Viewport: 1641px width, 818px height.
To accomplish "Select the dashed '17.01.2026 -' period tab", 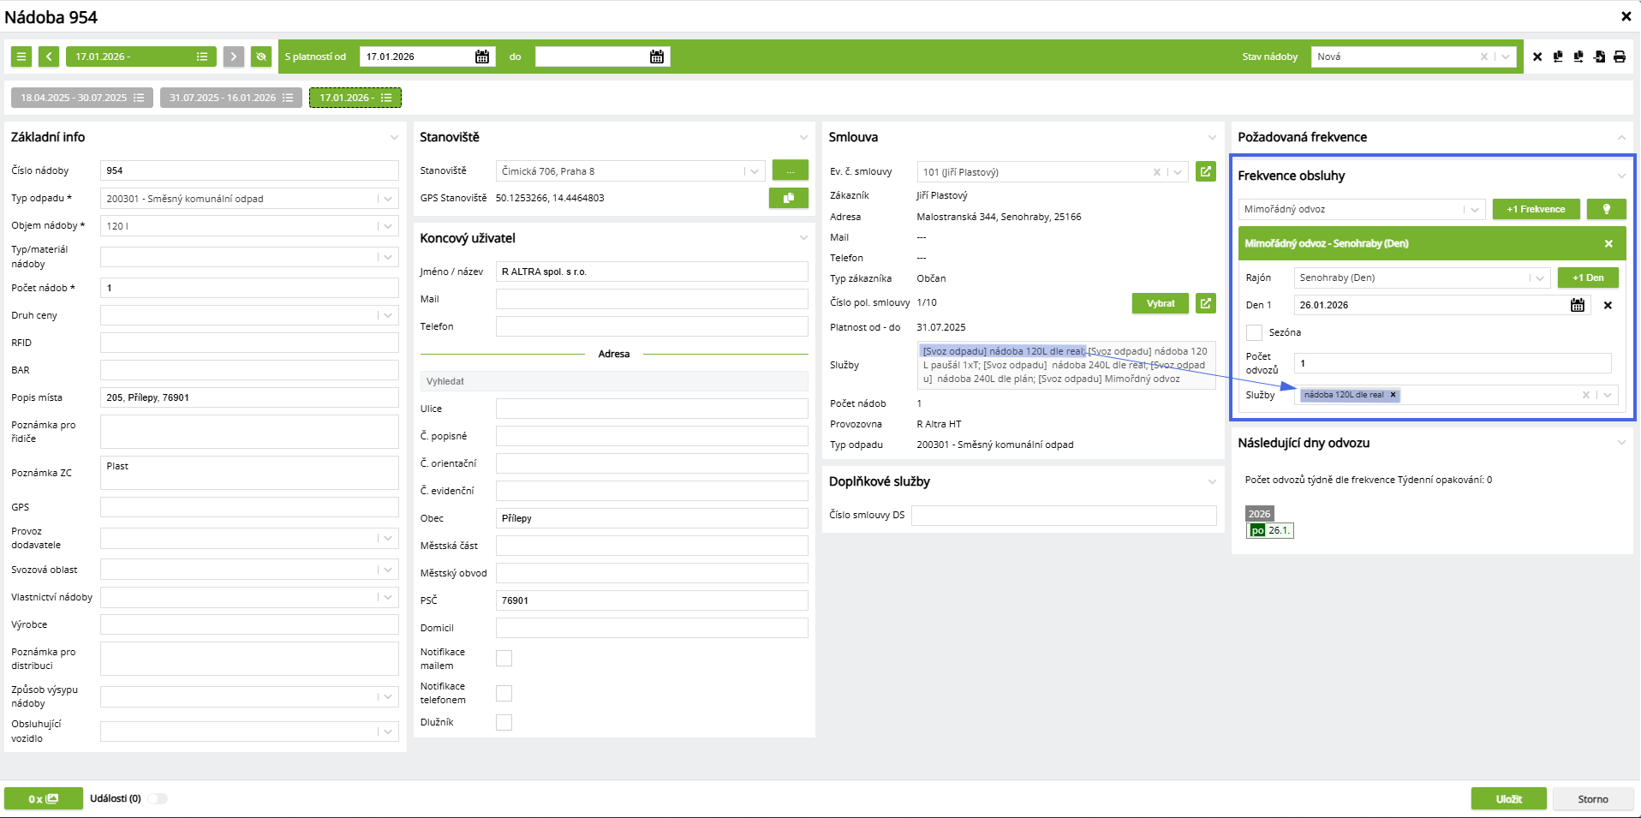I will [x=355, y=98].
